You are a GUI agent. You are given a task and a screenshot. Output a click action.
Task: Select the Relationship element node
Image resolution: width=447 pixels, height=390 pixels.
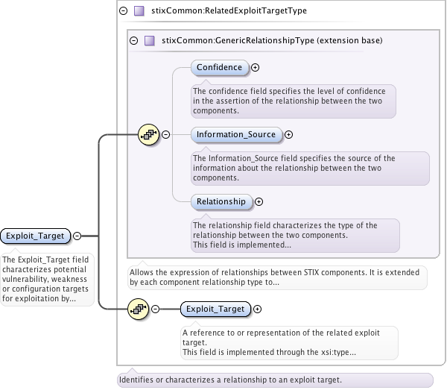[x=221, y=201]
